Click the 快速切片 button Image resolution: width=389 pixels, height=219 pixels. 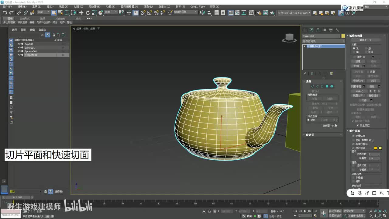tap(358, 81)
